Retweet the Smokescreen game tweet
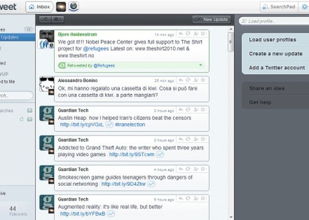This screenshot has height=220, width=309. tap(188, 169)
